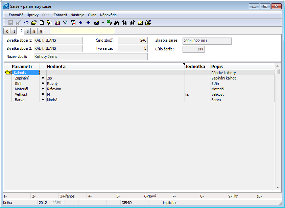Click the undo arrow toolbar icon
The width and height of the screenshot is (285, 208).
[x=26, y=23]
